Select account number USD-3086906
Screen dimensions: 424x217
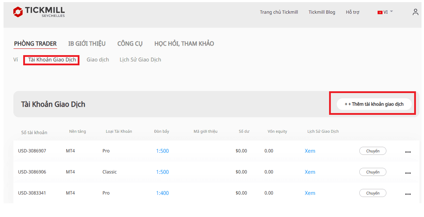[32, 172]
